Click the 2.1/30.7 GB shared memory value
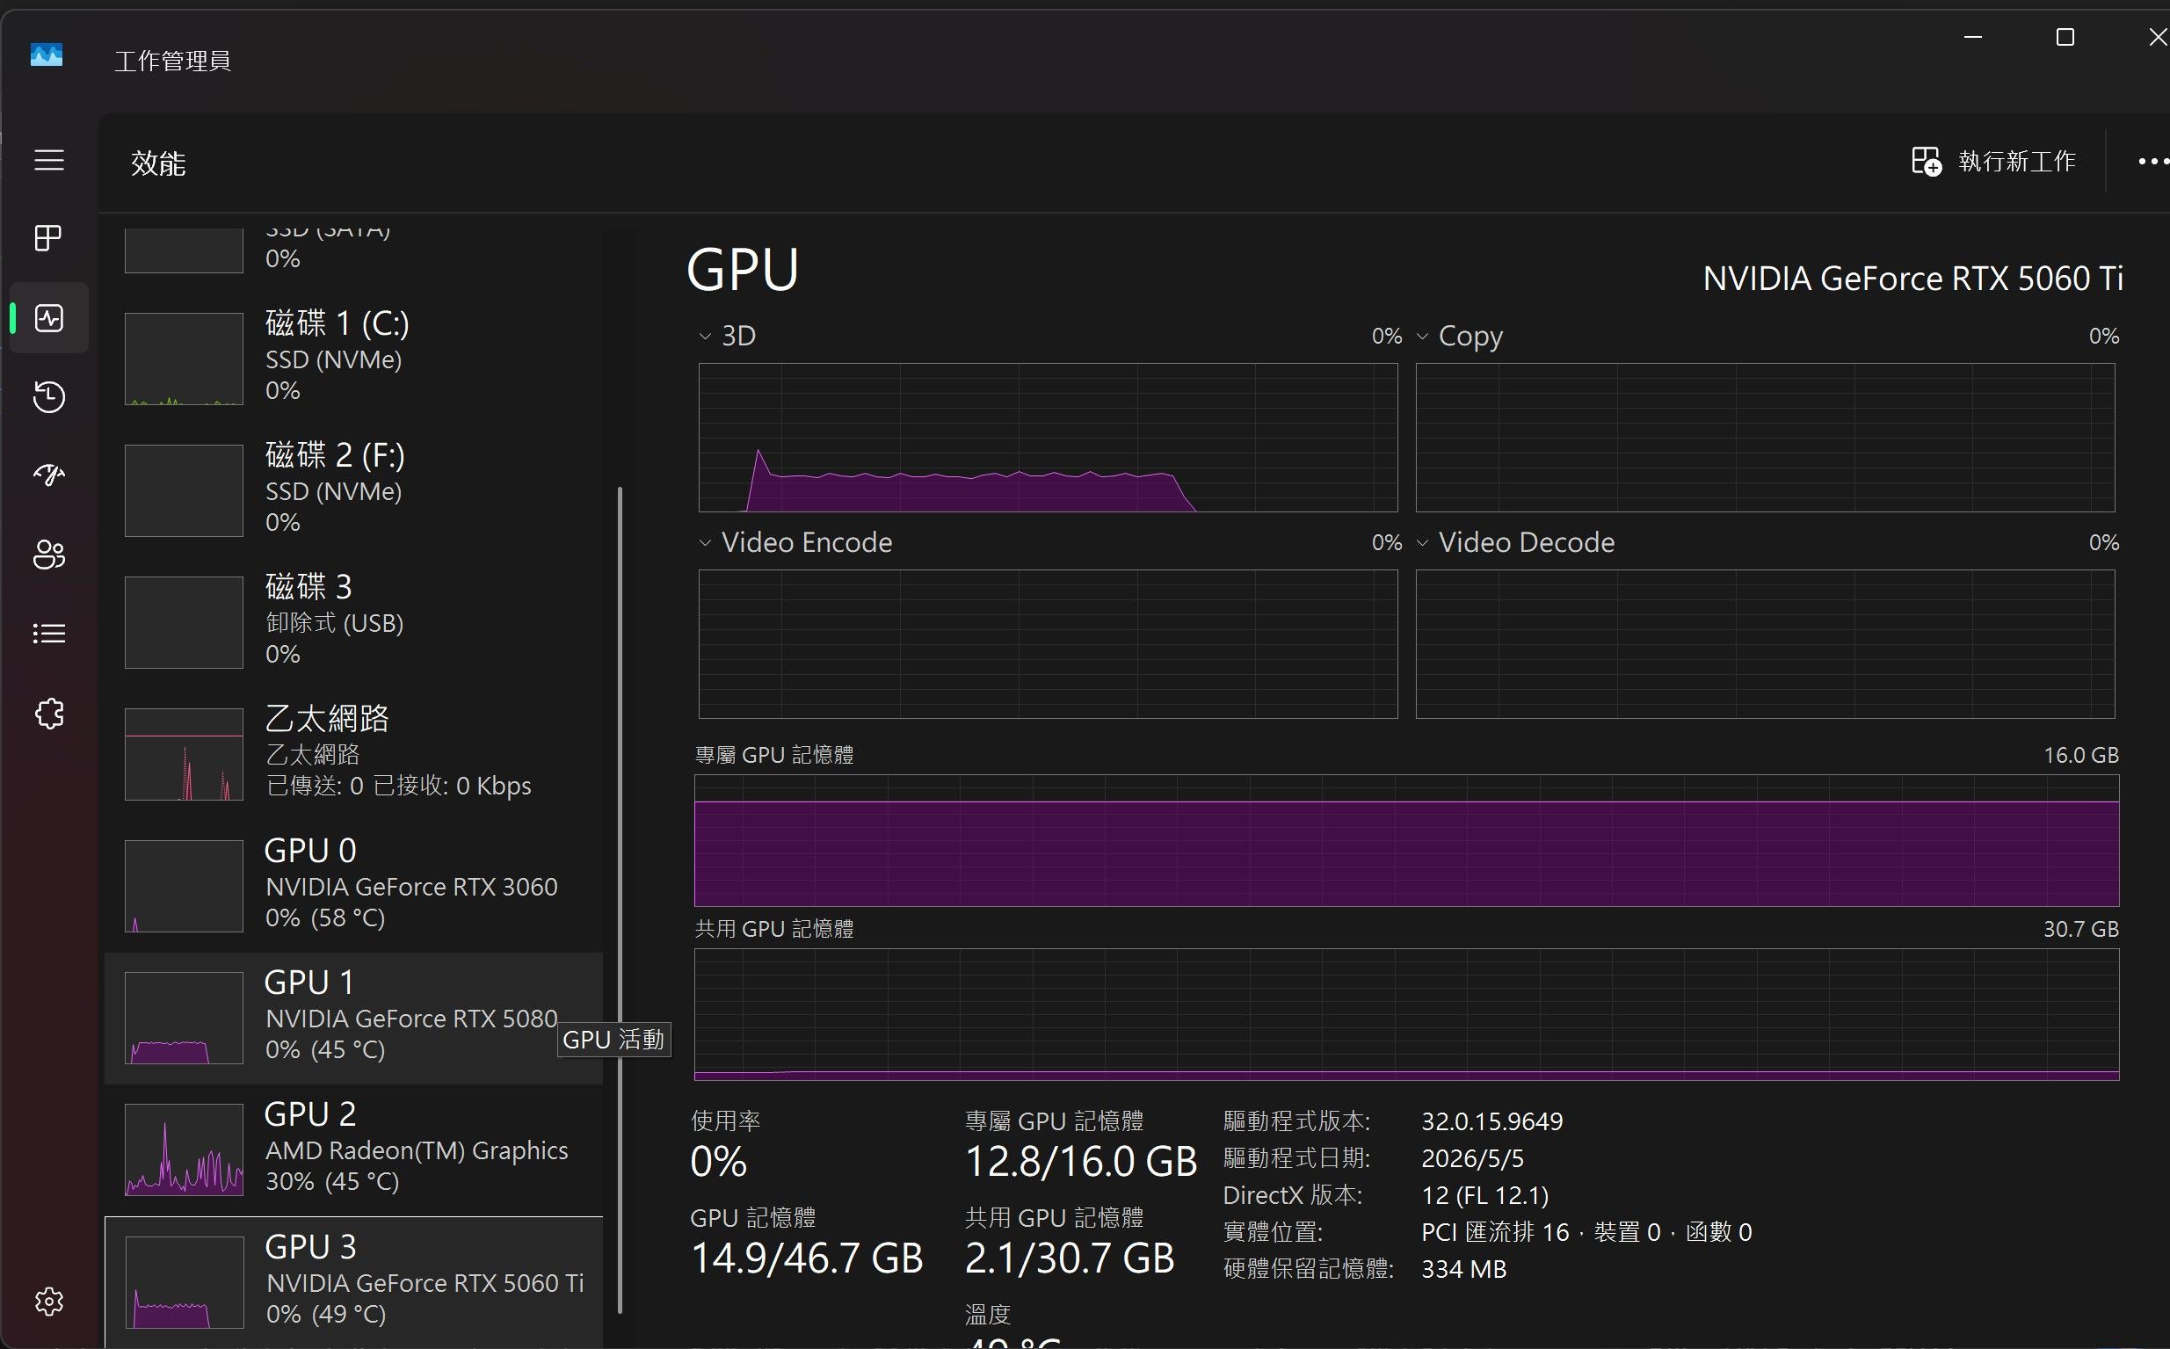The height and width of the screenshot is (1349, 2170). (x=1069, y=1258)
